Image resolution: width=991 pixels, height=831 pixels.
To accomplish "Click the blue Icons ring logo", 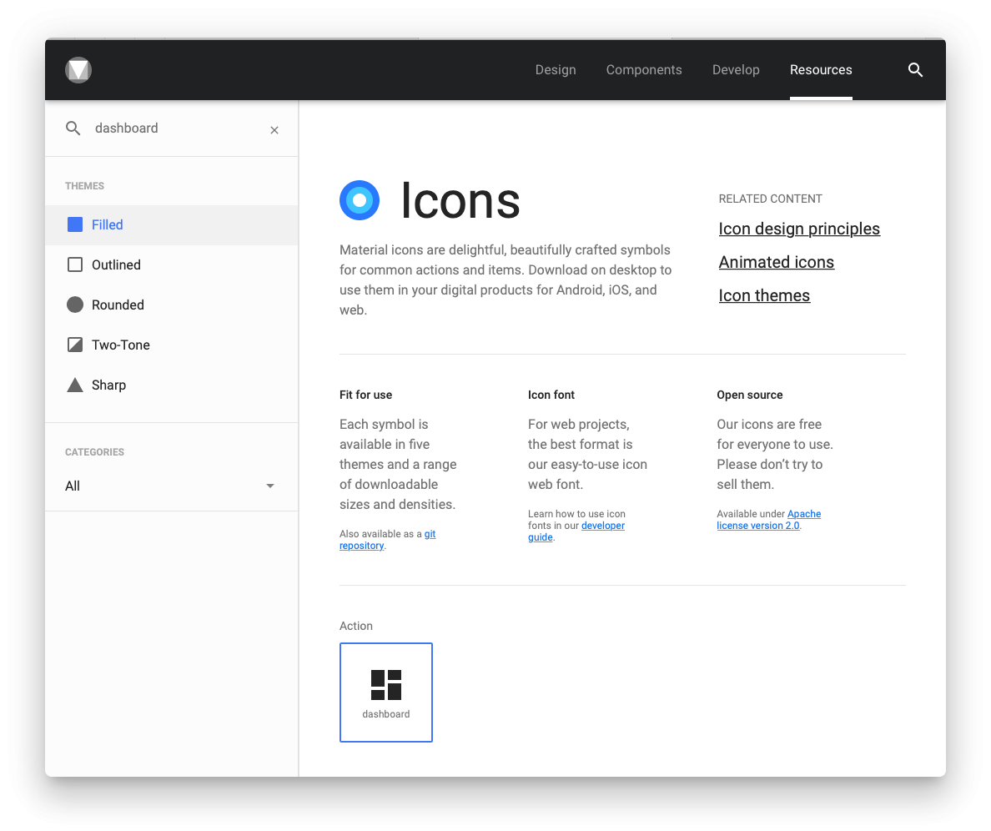I will coord(360,200).
